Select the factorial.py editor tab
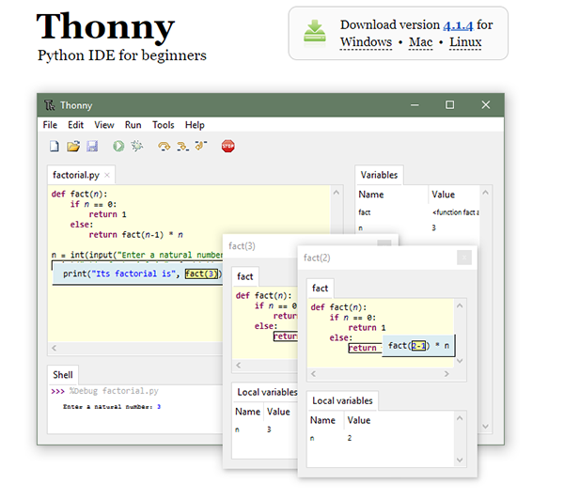 (x=76, y=175)
